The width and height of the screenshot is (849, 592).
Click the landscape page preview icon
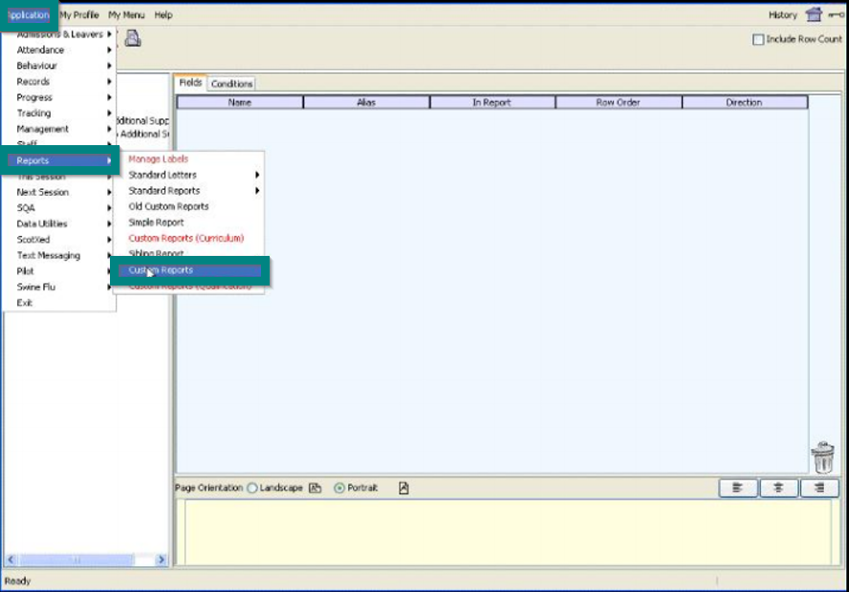point(316,488)
